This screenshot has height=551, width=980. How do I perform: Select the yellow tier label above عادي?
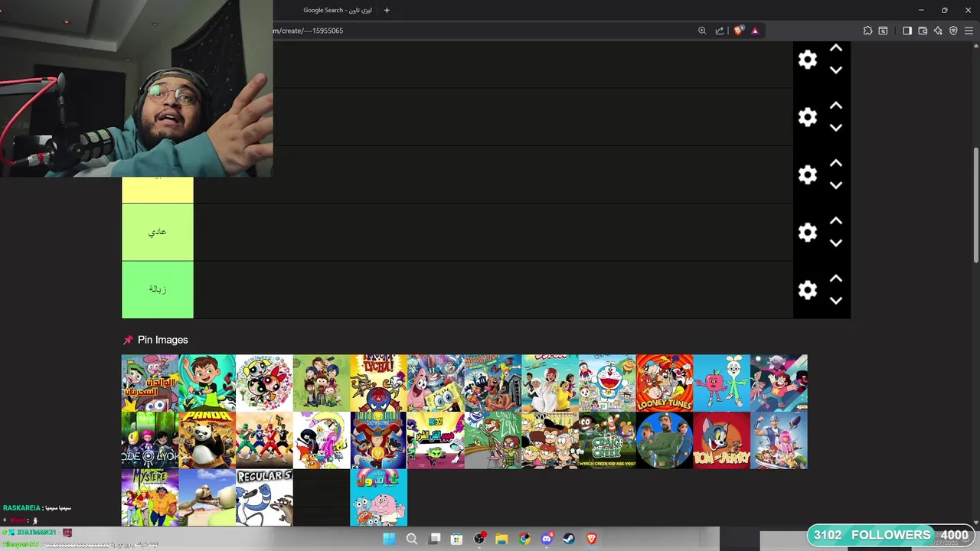point(158,190)
